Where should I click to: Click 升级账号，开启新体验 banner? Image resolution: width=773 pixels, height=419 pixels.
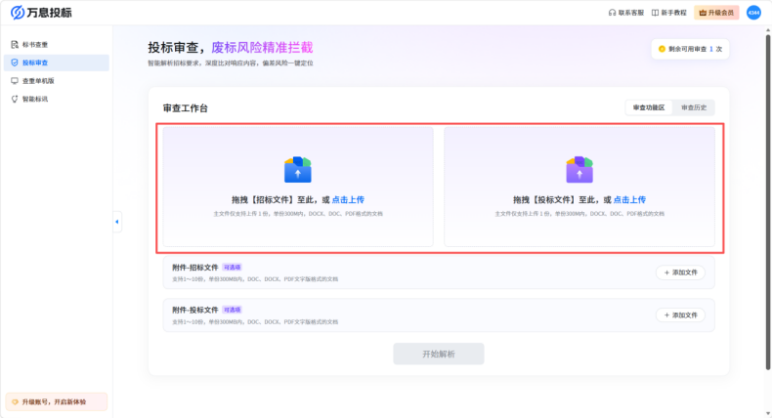tap(57, 401)
